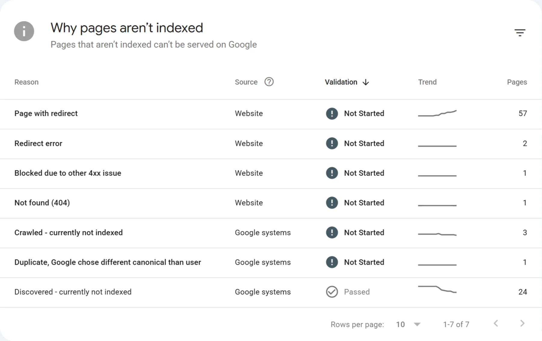Open the Not found (404) row
542x341 pixels.
point(271,203)
